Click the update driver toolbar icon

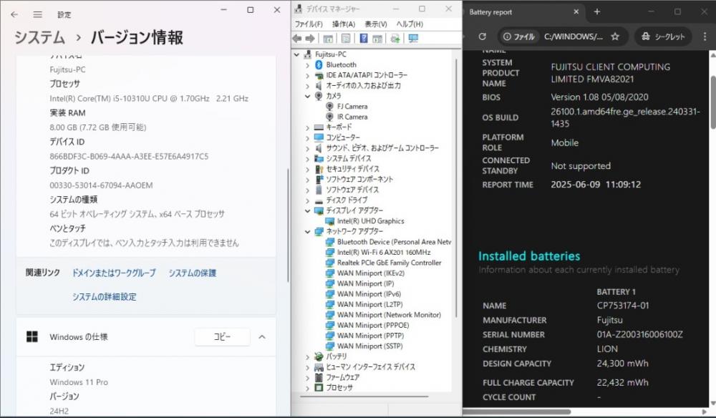tap(395, 39)
